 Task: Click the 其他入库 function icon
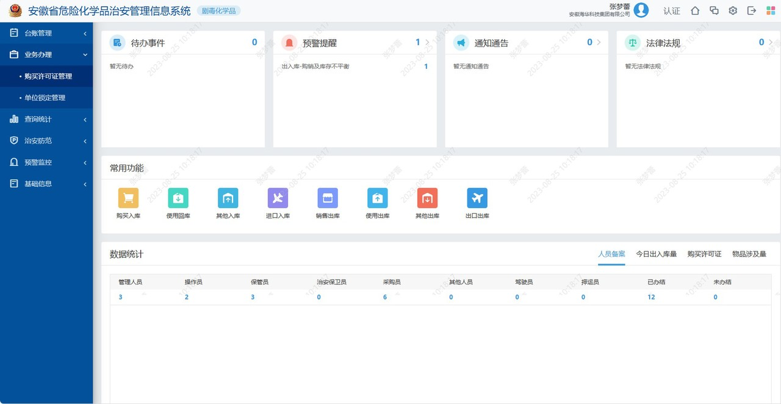228,198
